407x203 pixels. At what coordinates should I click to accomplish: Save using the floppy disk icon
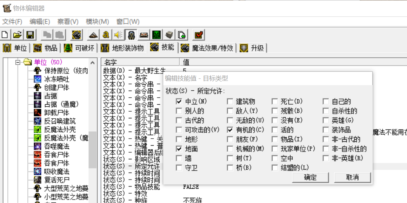[x=30, y=35]
